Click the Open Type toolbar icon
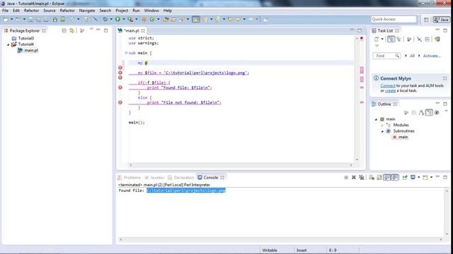 (x=166, y=19)
